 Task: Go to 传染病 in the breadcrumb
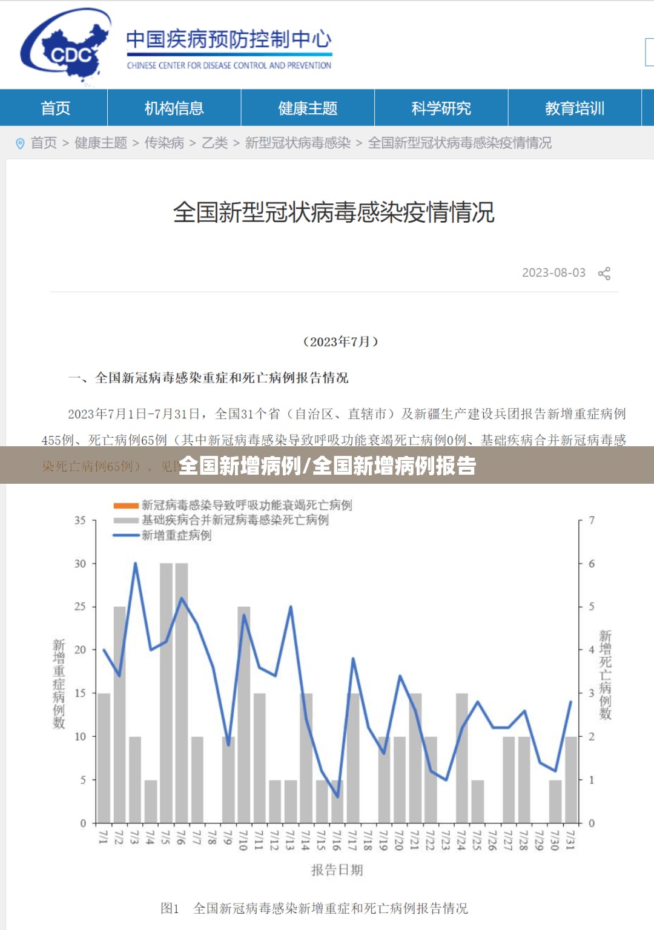(x=164, y=143)
